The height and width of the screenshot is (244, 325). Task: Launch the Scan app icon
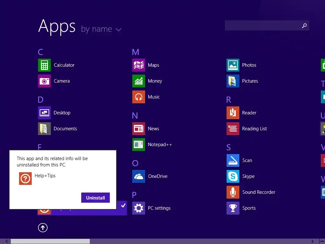coord(233,160)
